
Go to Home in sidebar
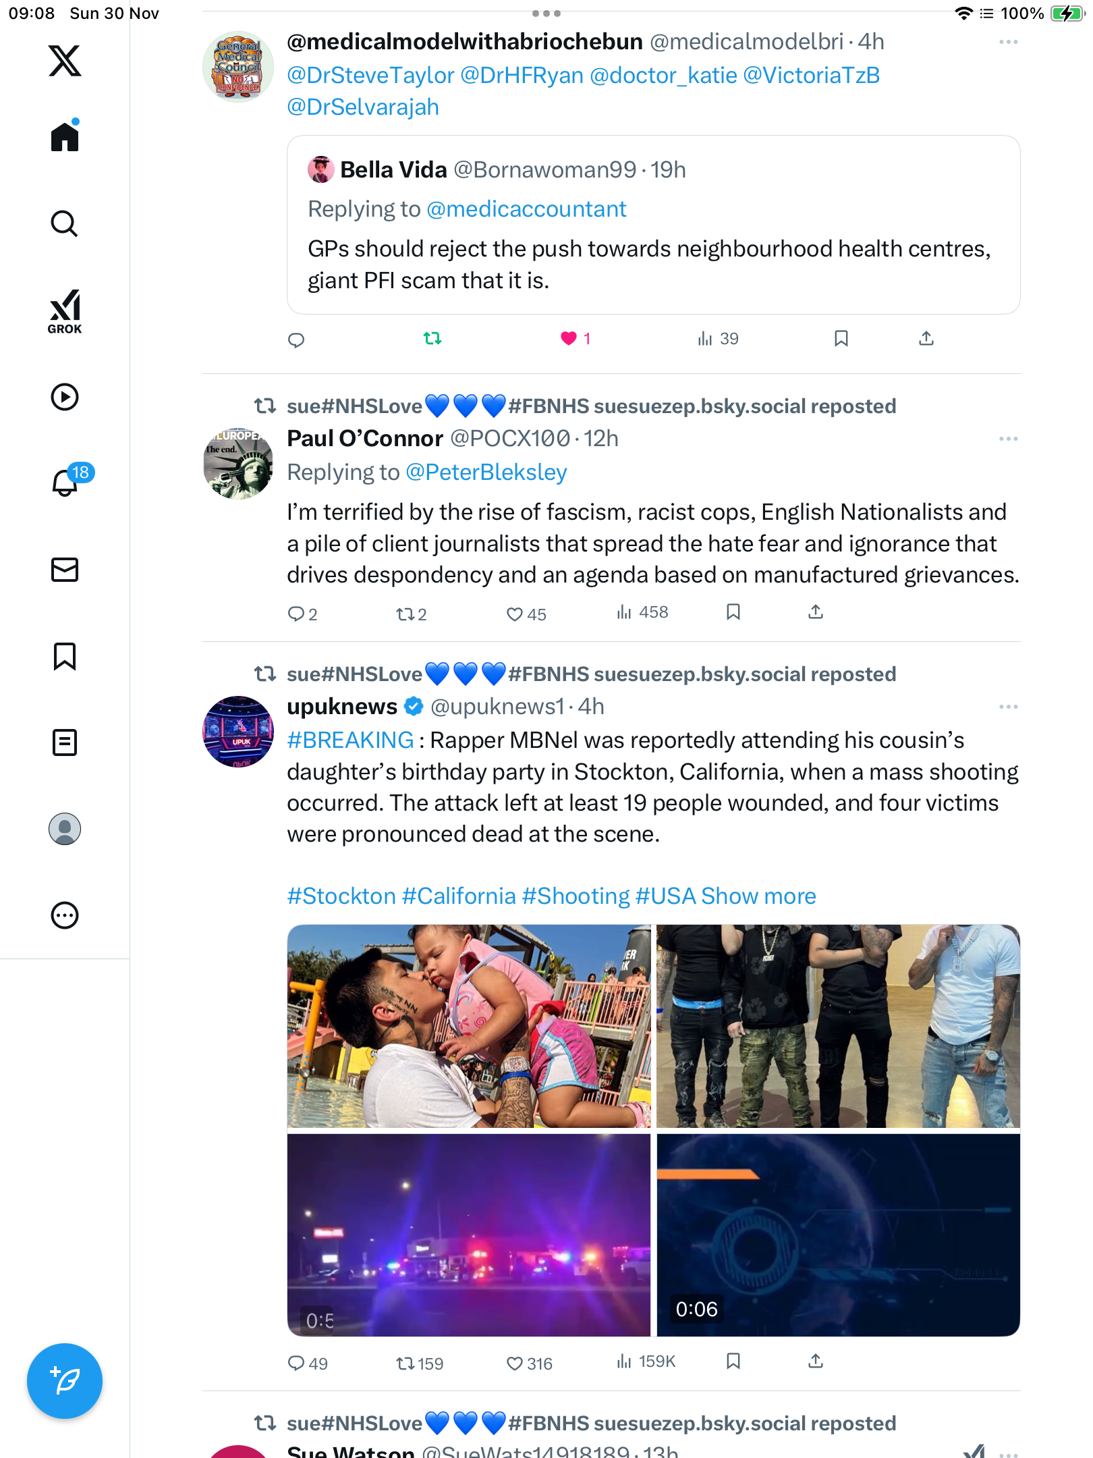point(65,137)
